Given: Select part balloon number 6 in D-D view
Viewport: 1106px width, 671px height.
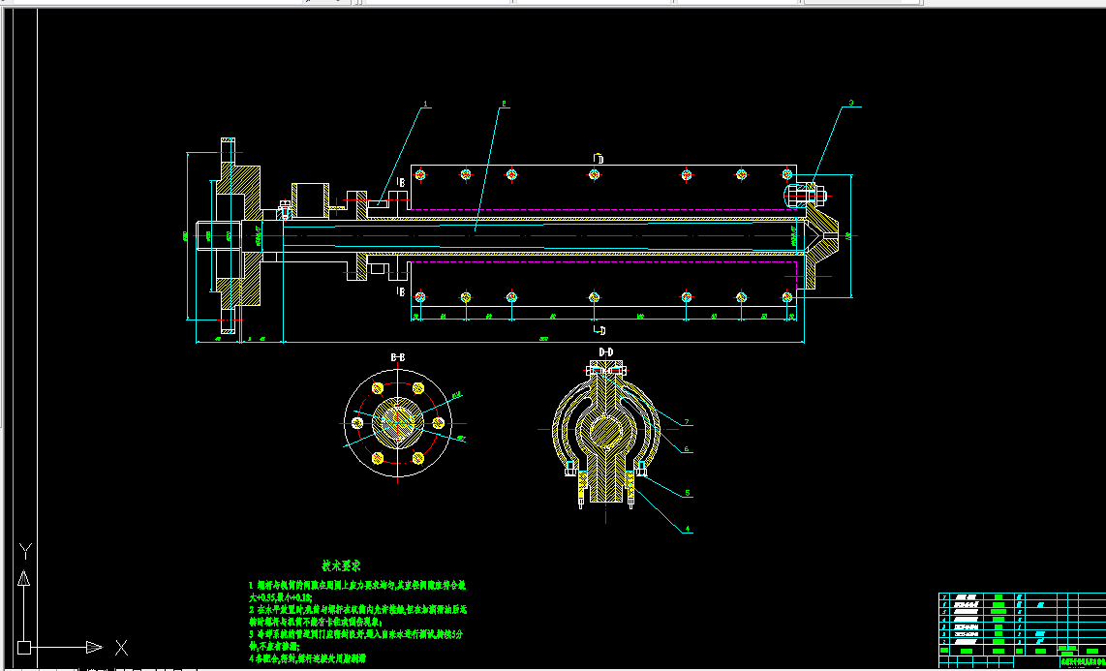Looking at the screenshot, I should click(687, 449).
